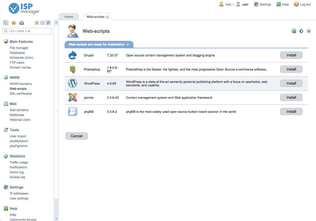Screen dimensions: 316x221
Task: Open the favorites star in the sidebar toolbar
Action: coord(13,22)
